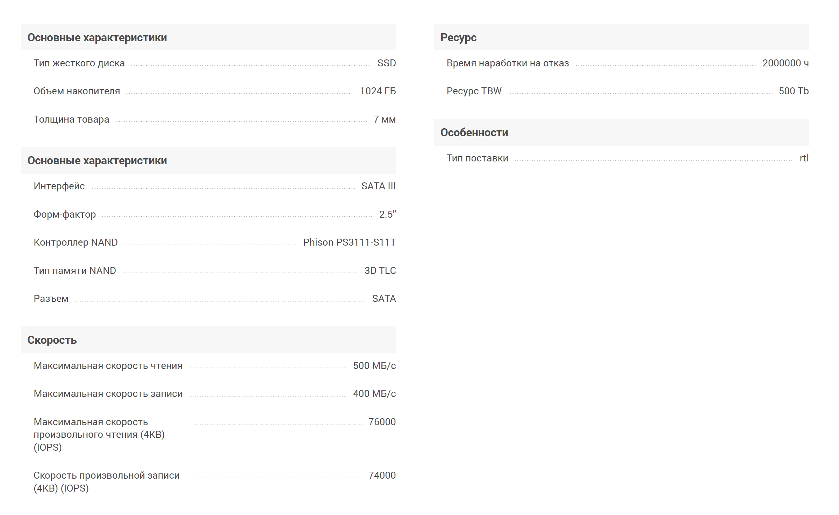The height and width of the screenshot is (515, 839).
Task: Select the 'Ресурс TBW' label
Action: click(x=474, y=91)
